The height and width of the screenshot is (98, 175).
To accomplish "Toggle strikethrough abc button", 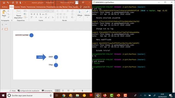I will [43, 14].
